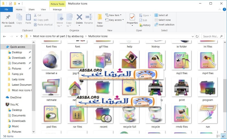
Task: Open the address bar history dropdown
Action: pyautogui.click(x=193, y=36)
